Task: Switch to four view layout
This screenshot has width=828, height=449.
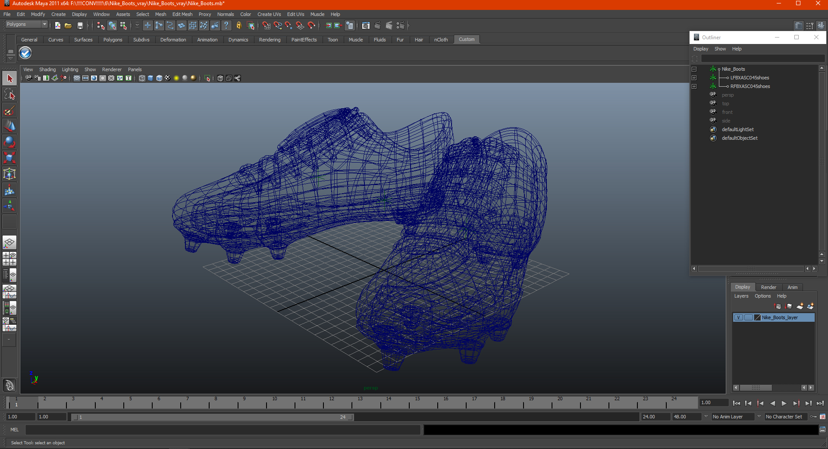Action: (x=9, y=259)
